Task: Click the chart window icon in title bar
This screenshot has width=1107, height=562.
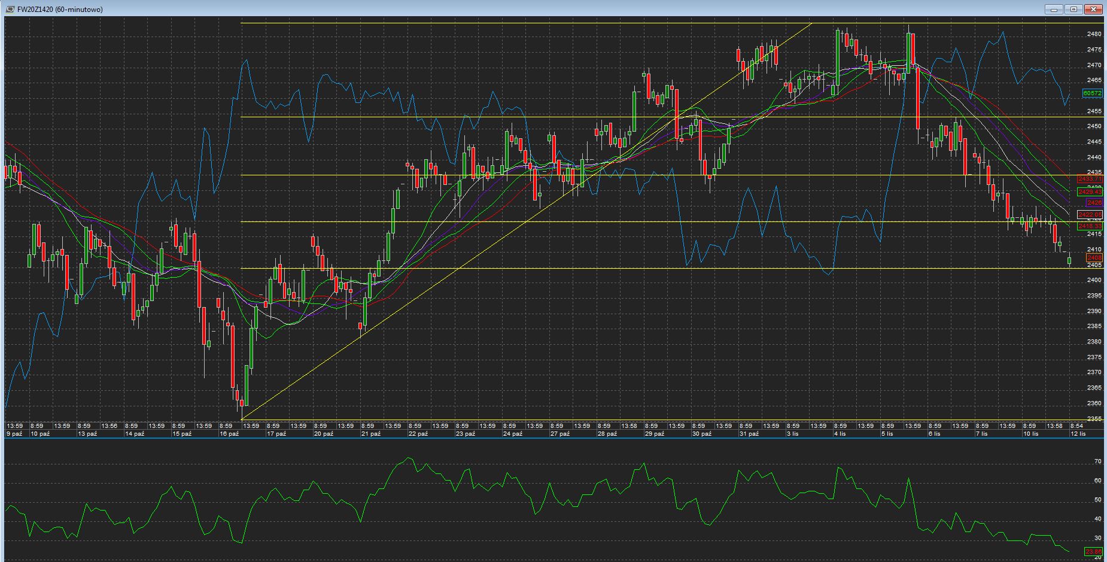Action: pyautogui.click(x=10, y=9)
